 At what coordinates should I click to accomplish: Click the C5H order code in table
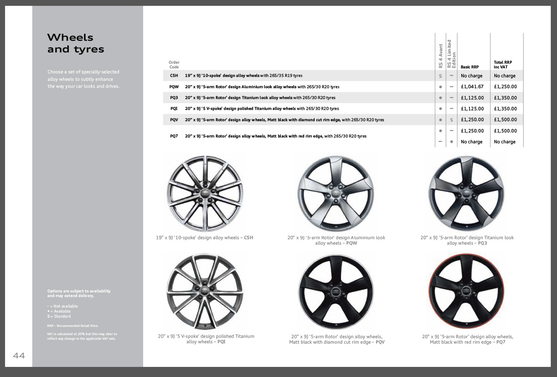[174, 76]
